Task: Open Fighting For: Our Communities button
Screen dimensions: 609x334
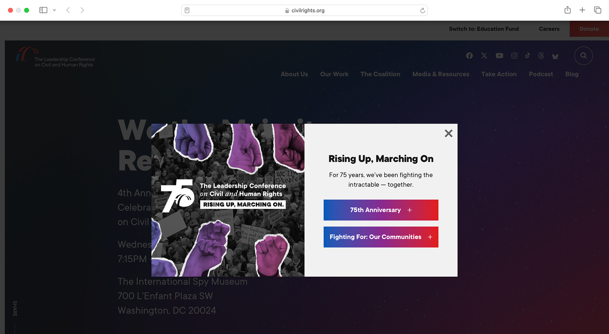Action: 381,237
